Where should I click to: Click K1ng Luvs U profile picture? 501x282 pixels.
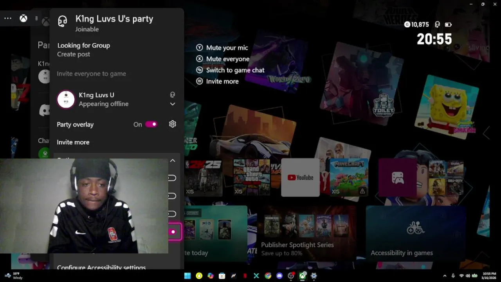[66, 99]
